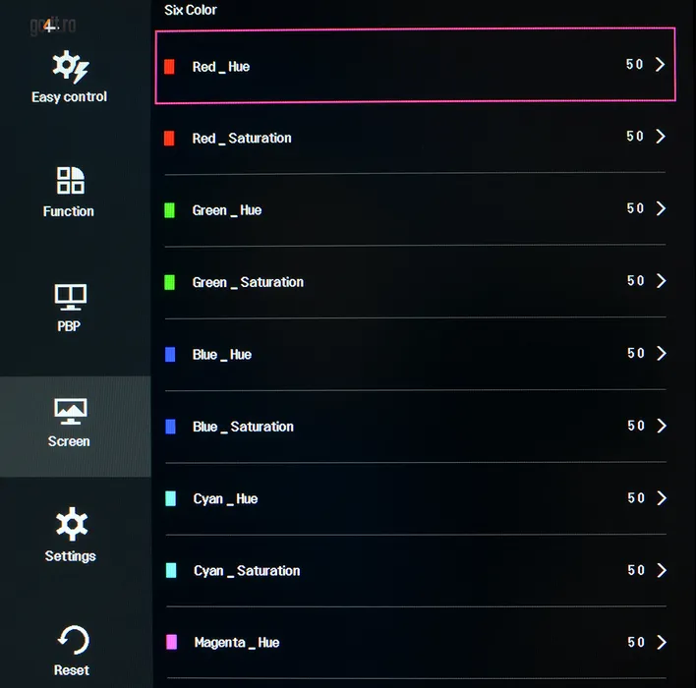Expand the Magenta _ Hue chevron arrow
Screen dimensions: 696x688
point(661,642)
